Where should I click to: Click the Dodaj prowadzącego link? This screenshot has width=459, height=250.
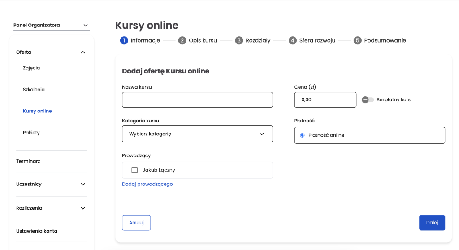click(x=147, y=184)
